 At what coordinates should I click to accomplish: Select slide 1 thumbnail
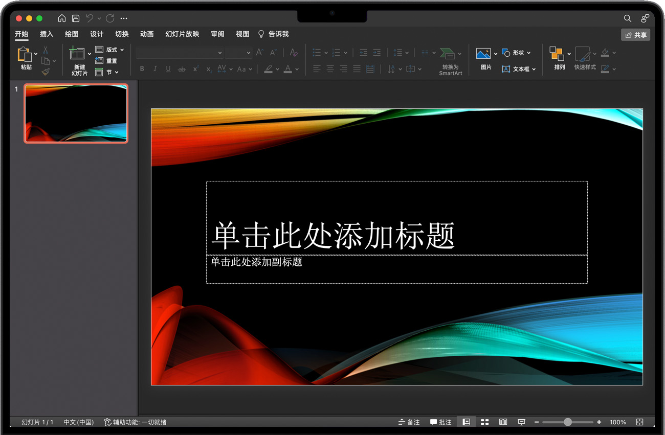pyautogui.click(x=76, y=113)
